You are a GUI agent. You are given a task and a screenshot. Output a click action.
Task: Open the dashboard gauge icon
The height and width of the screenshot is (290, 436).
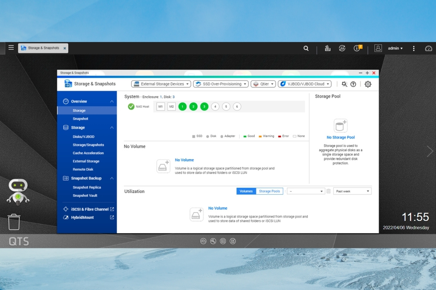(428, 48)
